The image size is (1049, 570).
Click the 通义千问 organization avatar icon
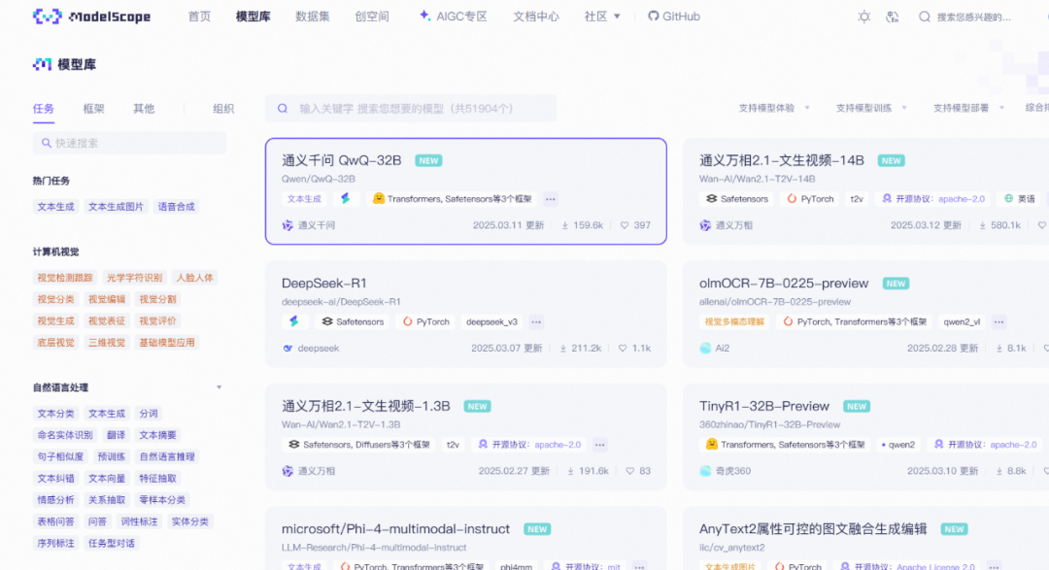tap(288, 225)
